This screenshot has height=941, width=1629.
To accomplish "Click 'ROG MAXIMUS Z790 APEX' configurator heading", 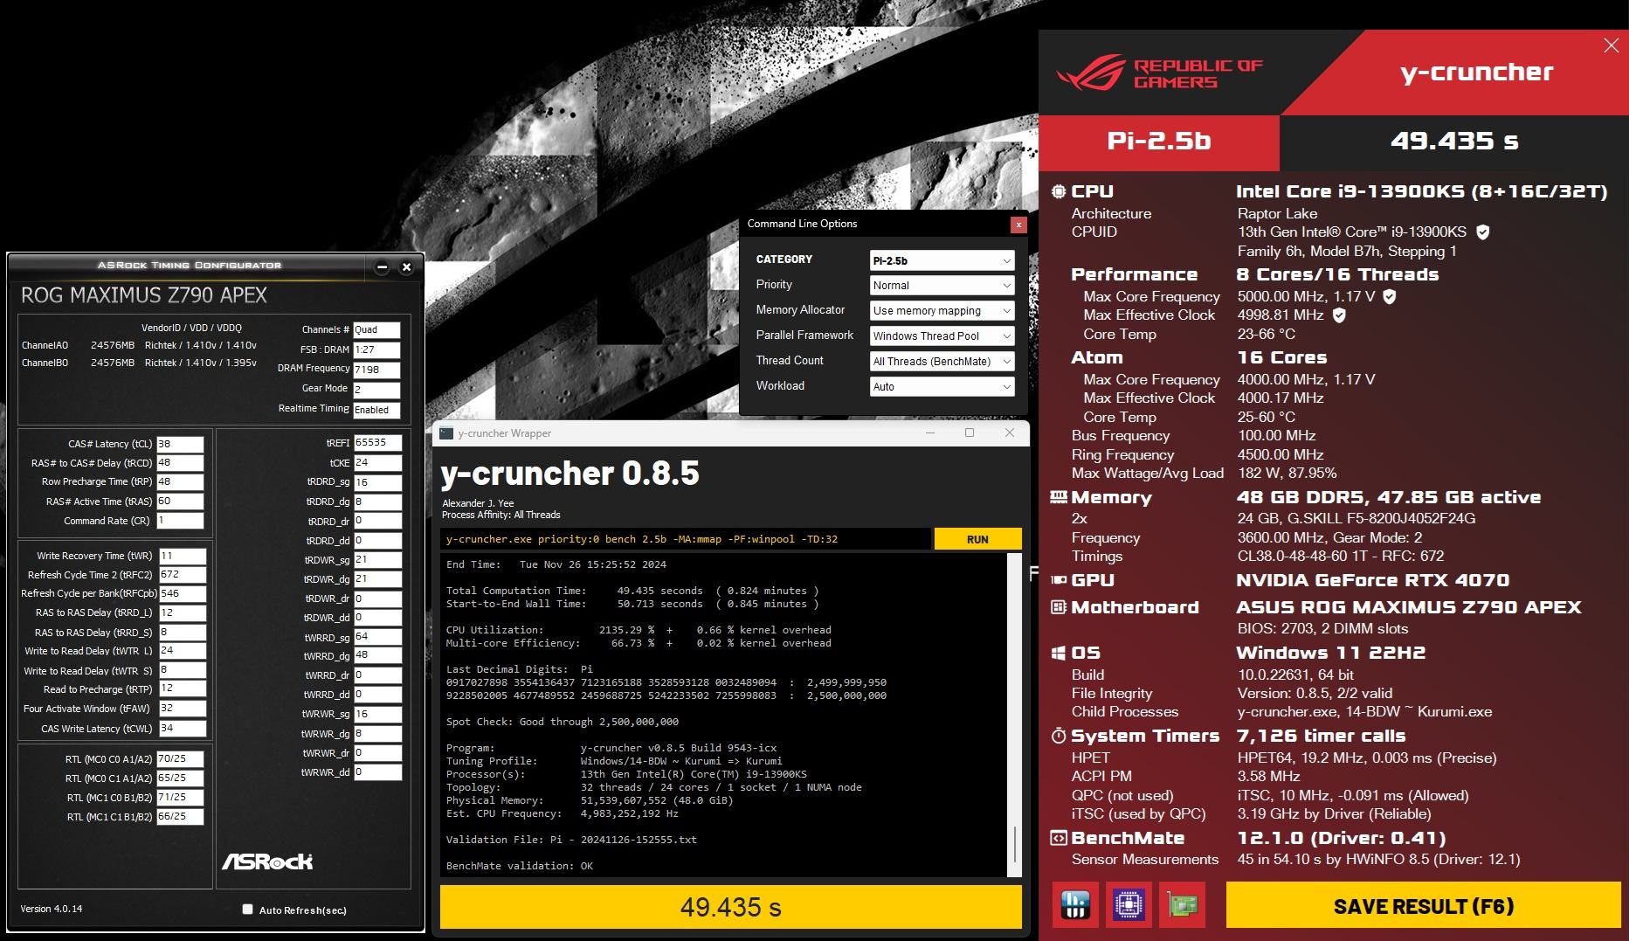I will 144,295.
